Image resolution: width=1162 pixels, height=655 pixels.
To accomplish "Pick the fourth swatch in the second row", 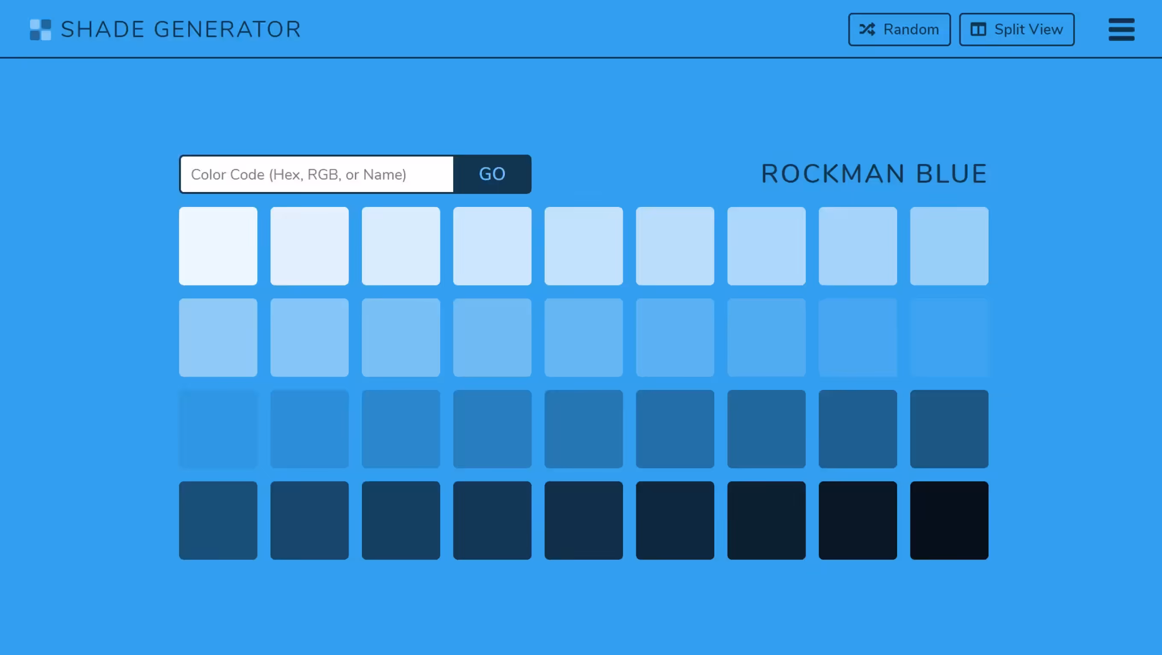I will point(492,337).
